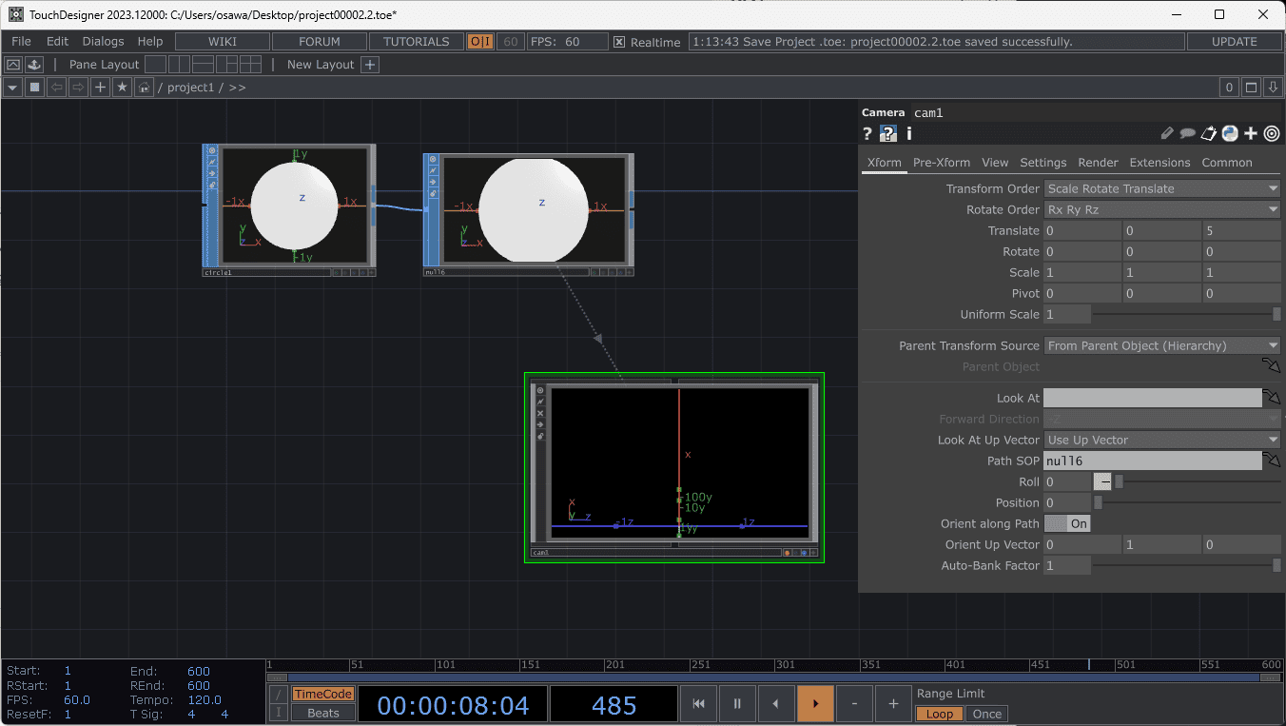The width and height of the screenshot is (1286, 726).
Task: Switch to the Common tab
Action: tap(1227, 163)
